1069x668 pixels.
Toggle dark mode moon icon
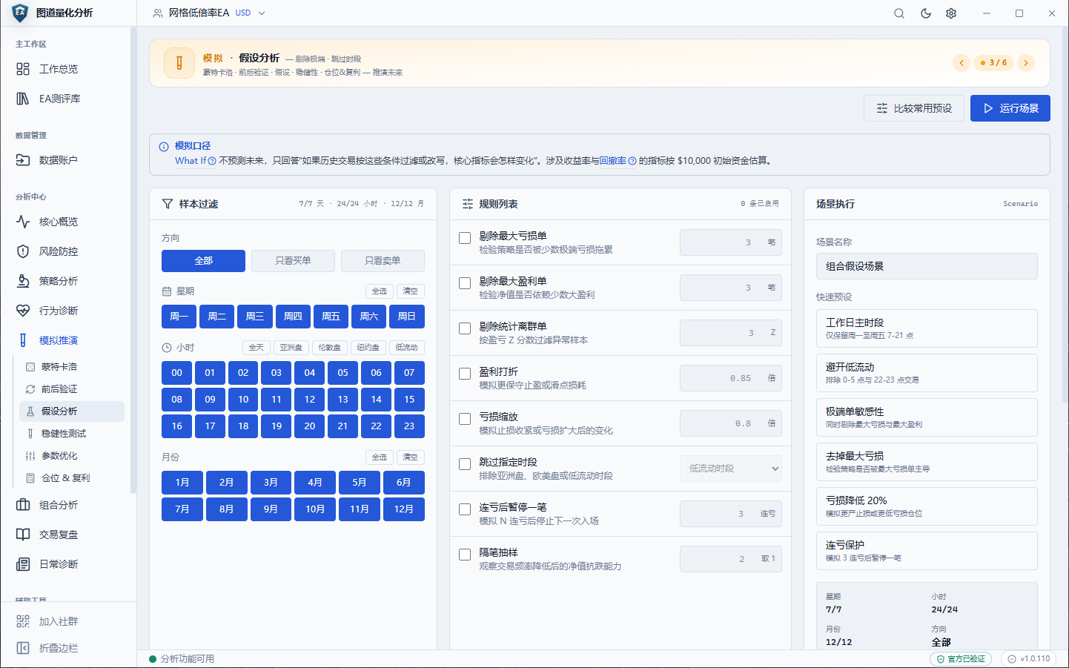tap(925, 13)
